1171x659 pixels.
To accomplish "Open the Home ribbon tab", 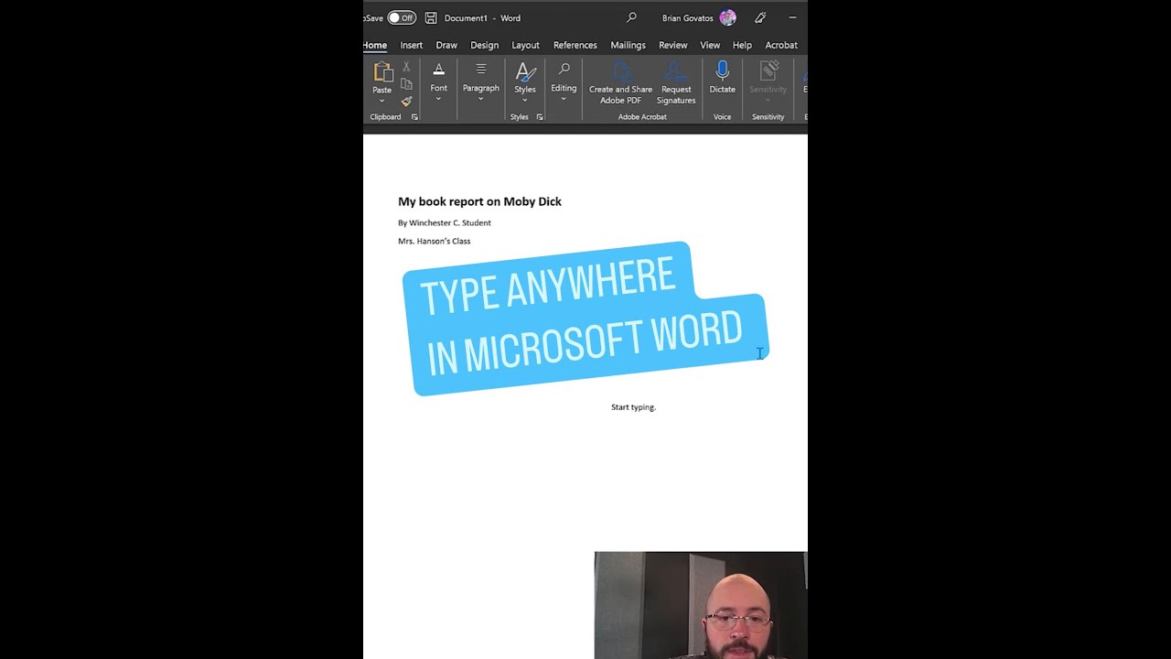I will 375,45.
